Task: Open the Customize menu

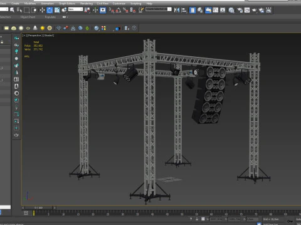Action: coord(119,3)
